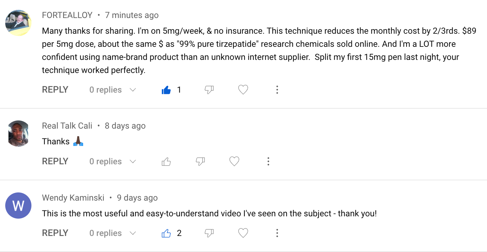487x252 pixels.
Task: Dislike FORTEALLOY's comment
Action: coord(209,90)
